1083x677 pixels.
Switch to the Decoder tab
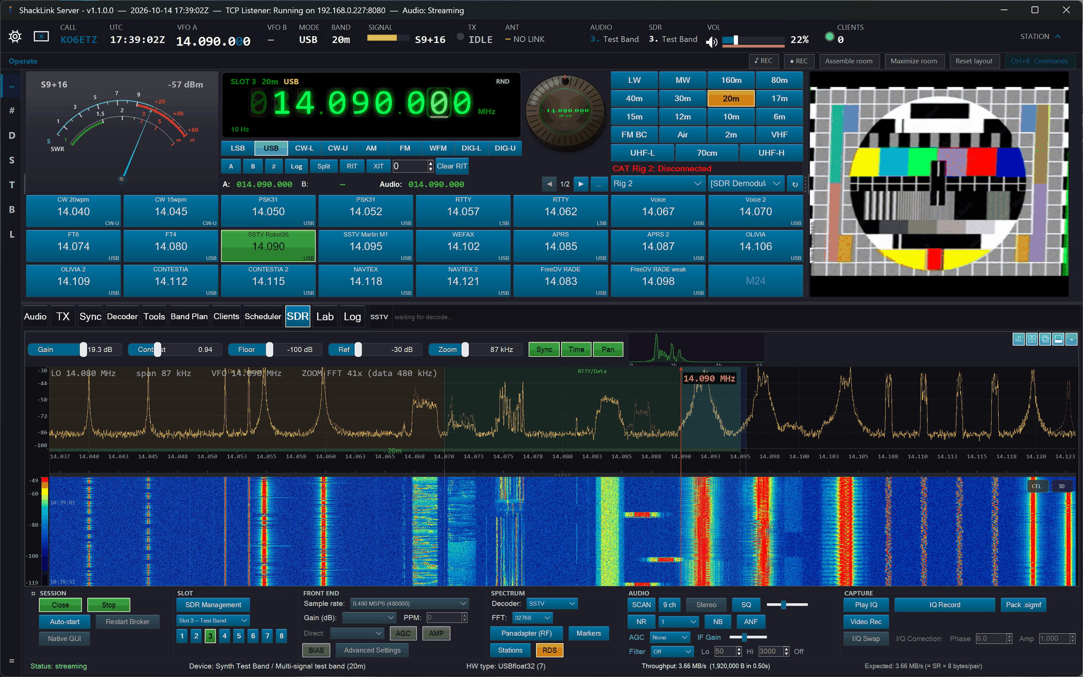point(122,316)
